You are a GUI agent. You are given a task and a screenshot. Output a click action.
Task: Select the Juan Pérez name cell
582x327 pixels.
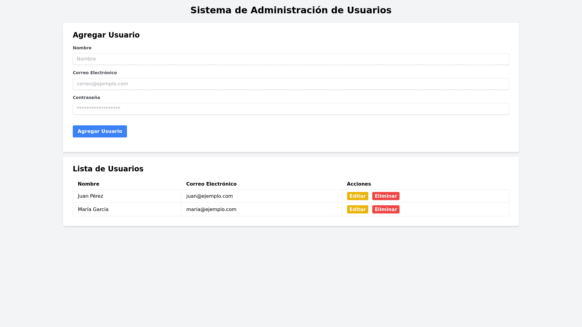[x=91, y=196]
